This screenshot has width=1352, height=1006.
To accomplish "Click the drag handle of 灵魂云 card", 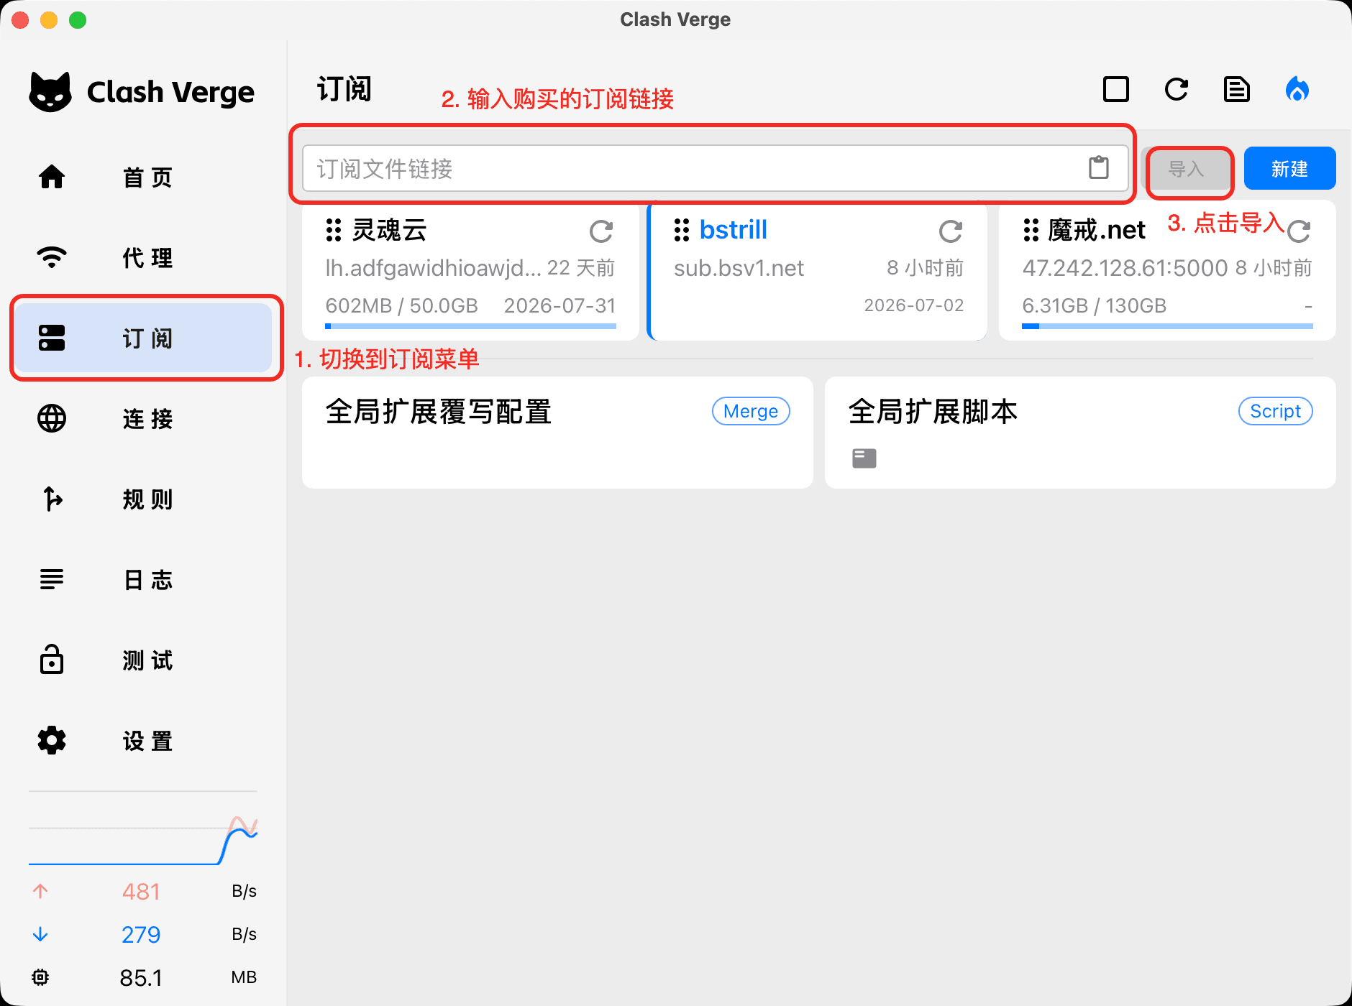I will (x=333, y=230).
